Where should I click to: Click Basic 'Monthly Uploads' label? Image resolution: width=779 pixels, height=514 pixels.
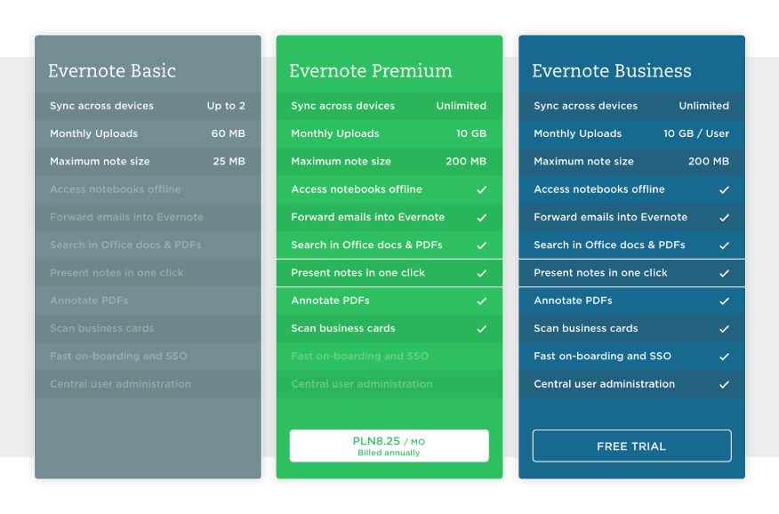94,133
